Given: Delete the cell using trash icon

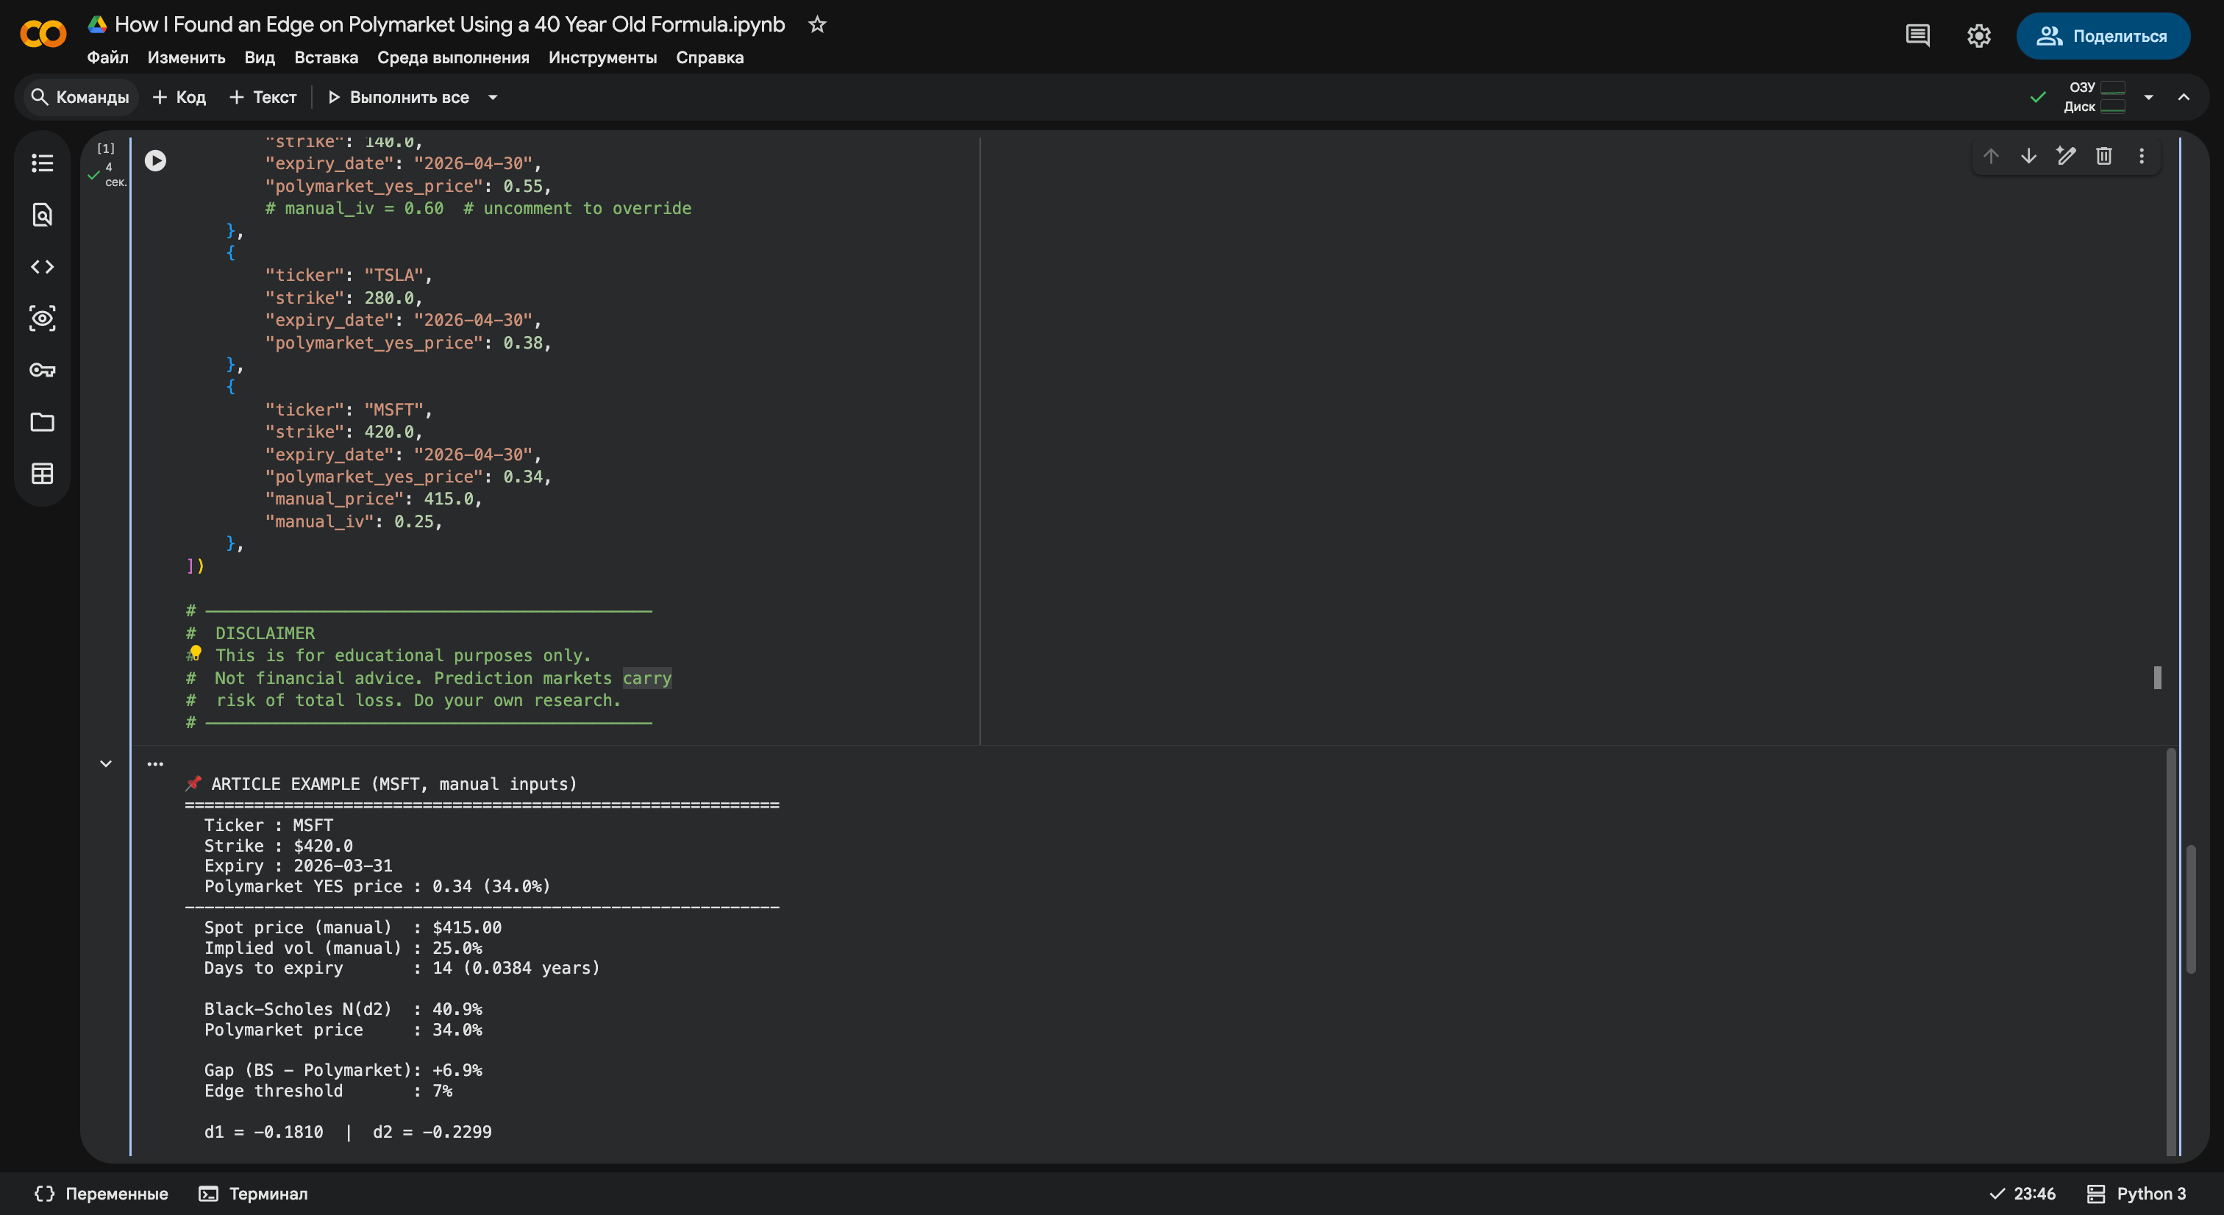Looking at the screenshot, I should coord(2104,157).
